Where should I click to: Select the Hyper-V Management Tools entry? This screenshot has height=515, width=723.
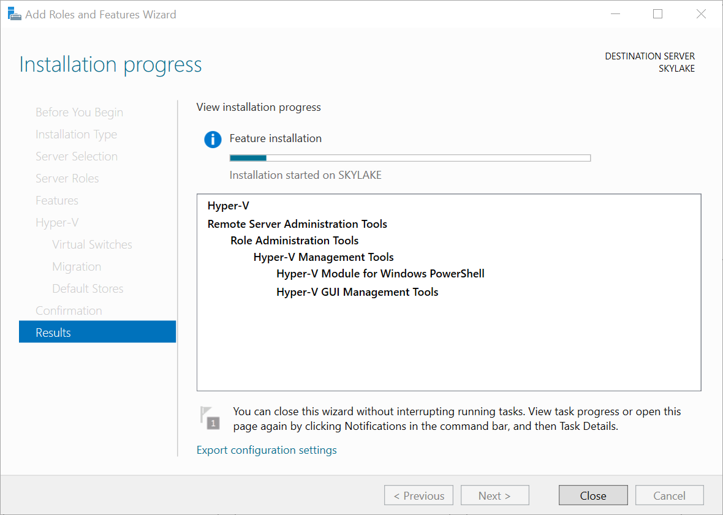point(324,257)
